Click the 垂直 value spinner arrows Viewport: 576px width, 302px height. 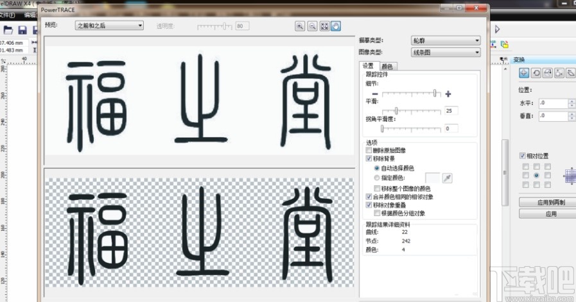(572, 116)
